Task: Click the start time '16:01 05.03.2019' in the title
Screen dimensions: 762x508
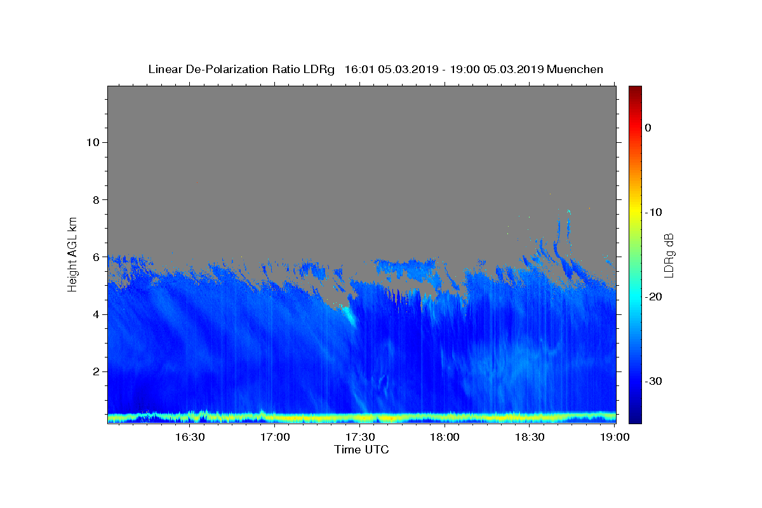Action: click(391, 69)
